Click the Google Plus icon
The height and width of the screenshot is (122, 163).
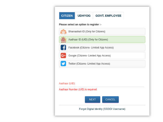[63, 56]
